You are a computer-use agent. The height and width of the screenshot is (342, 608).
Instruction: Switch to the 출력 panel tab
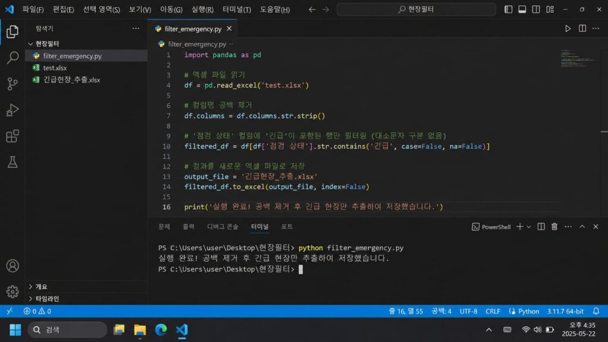point(188,226)
